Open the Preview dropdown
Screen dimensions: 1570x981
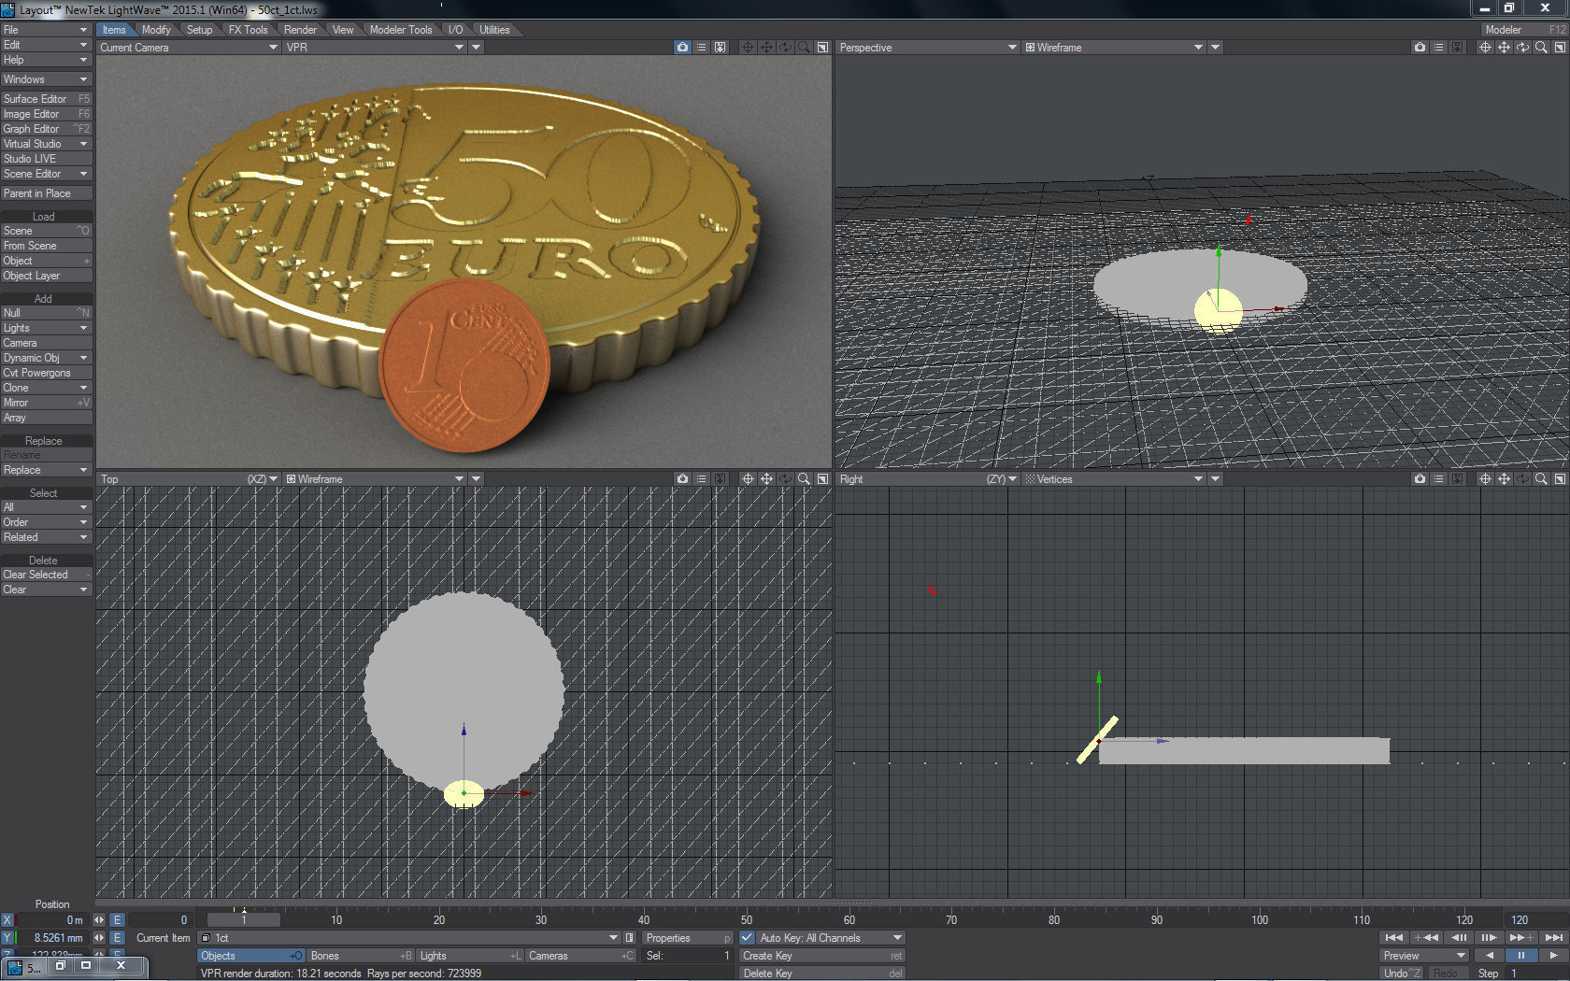(1424, 955)
